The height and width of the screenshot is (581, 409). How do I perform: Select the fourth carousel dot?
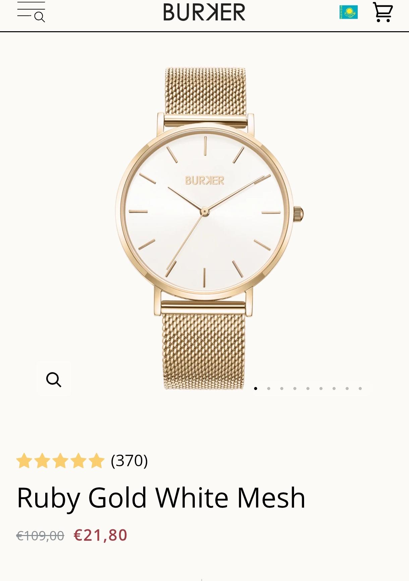click(x=295, y=388)
